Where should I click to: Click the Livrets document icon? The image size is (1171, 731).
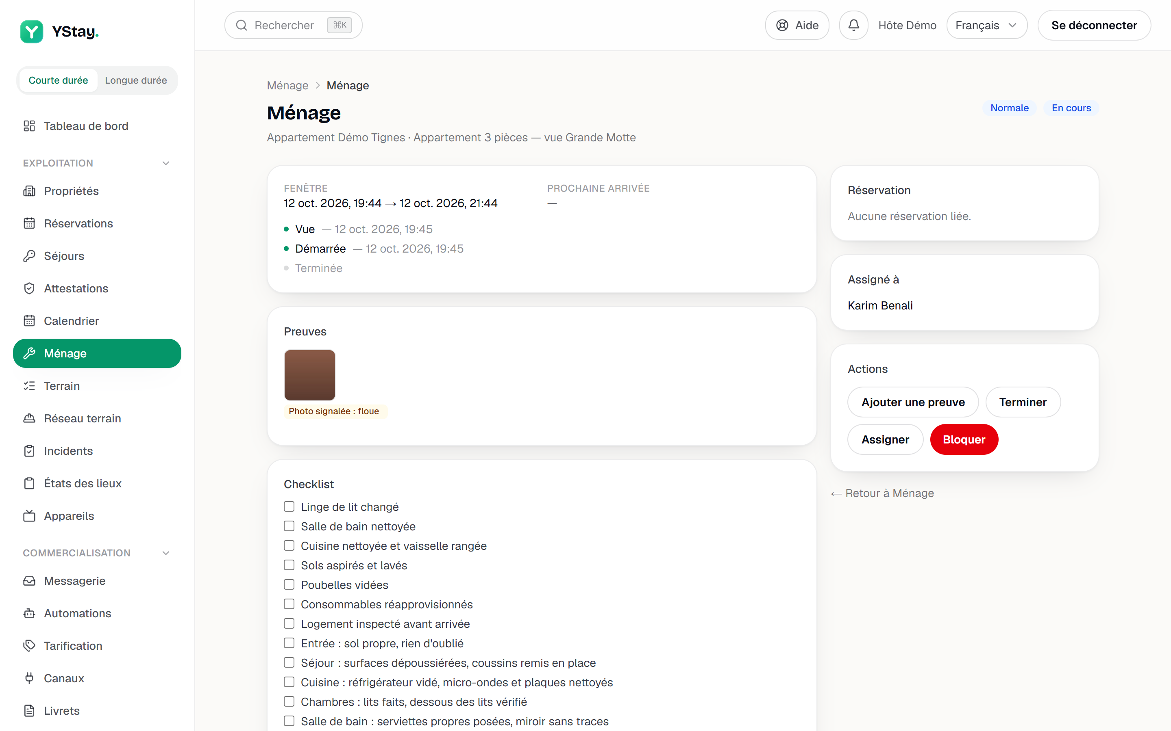[x=29, y=711]
